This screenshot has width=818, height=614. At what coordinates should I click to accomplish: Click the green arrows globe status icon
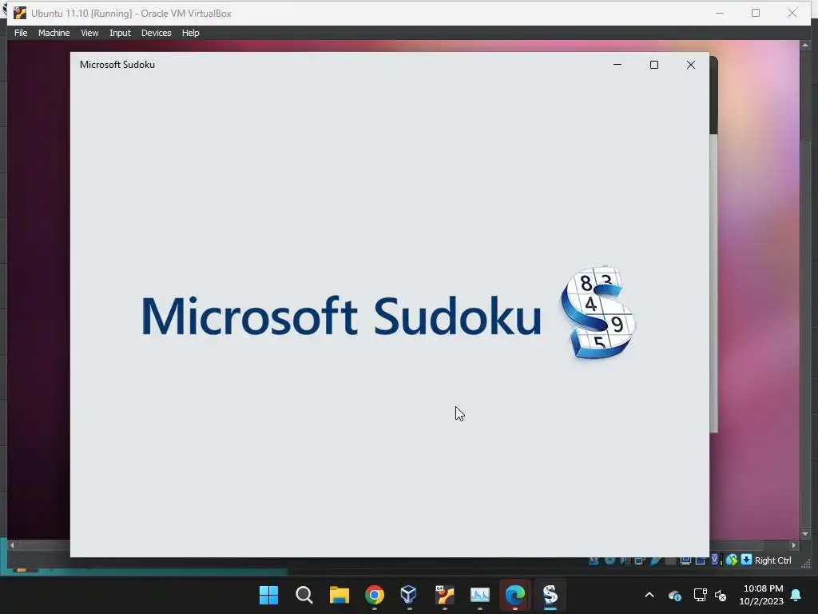point(732,560)
